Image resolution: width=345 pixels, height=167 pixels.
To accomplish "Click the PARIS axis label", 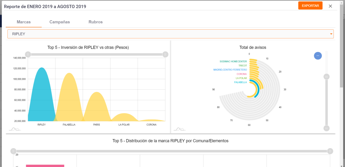I will click(x=97, y=125).
